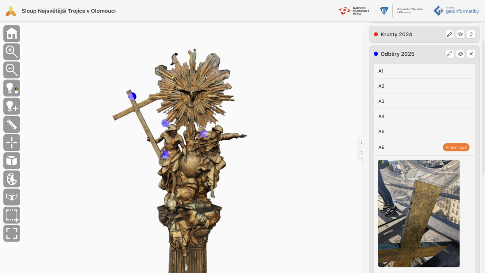
Task: Zoom out with the minus magnifier
Action: pyautogui.click(x=12, y=70)
